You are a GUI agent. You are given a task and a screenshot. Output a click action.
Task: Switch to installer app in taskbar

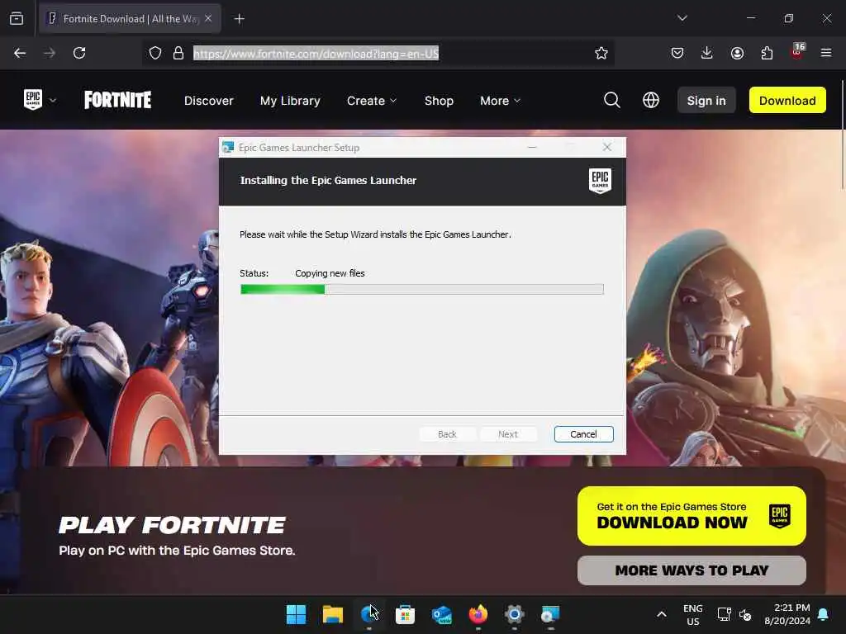pyautogui.click(x=550, y=614)
